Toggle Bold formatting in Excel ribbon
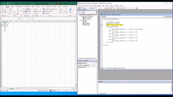This screenshot has width=173, height=97. [x=10, y=11]
